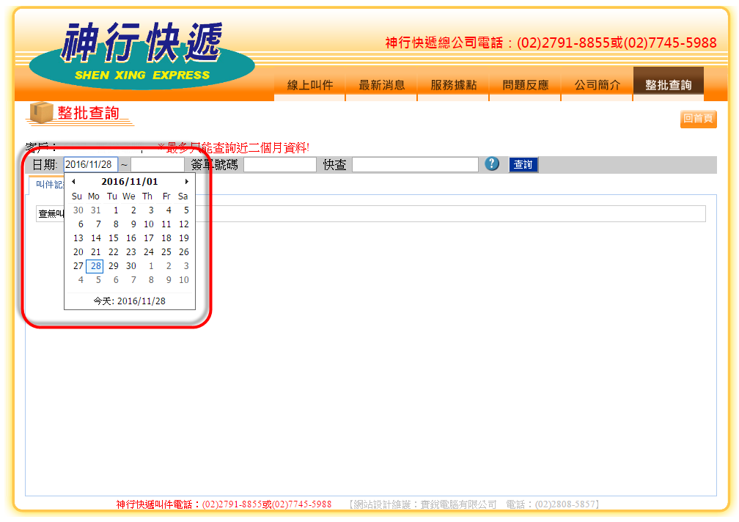This screenshot has width=739, height=522.
Task: Open the 公司簡介 menu tab
Action: click(597, 85)
